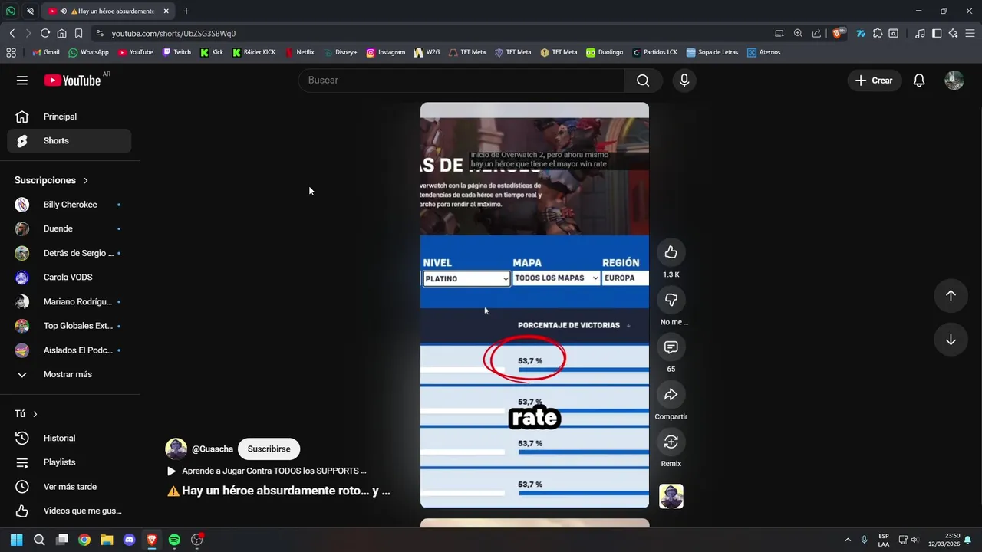Open Top Globales Ext... subscription

[x=70, y=326]
